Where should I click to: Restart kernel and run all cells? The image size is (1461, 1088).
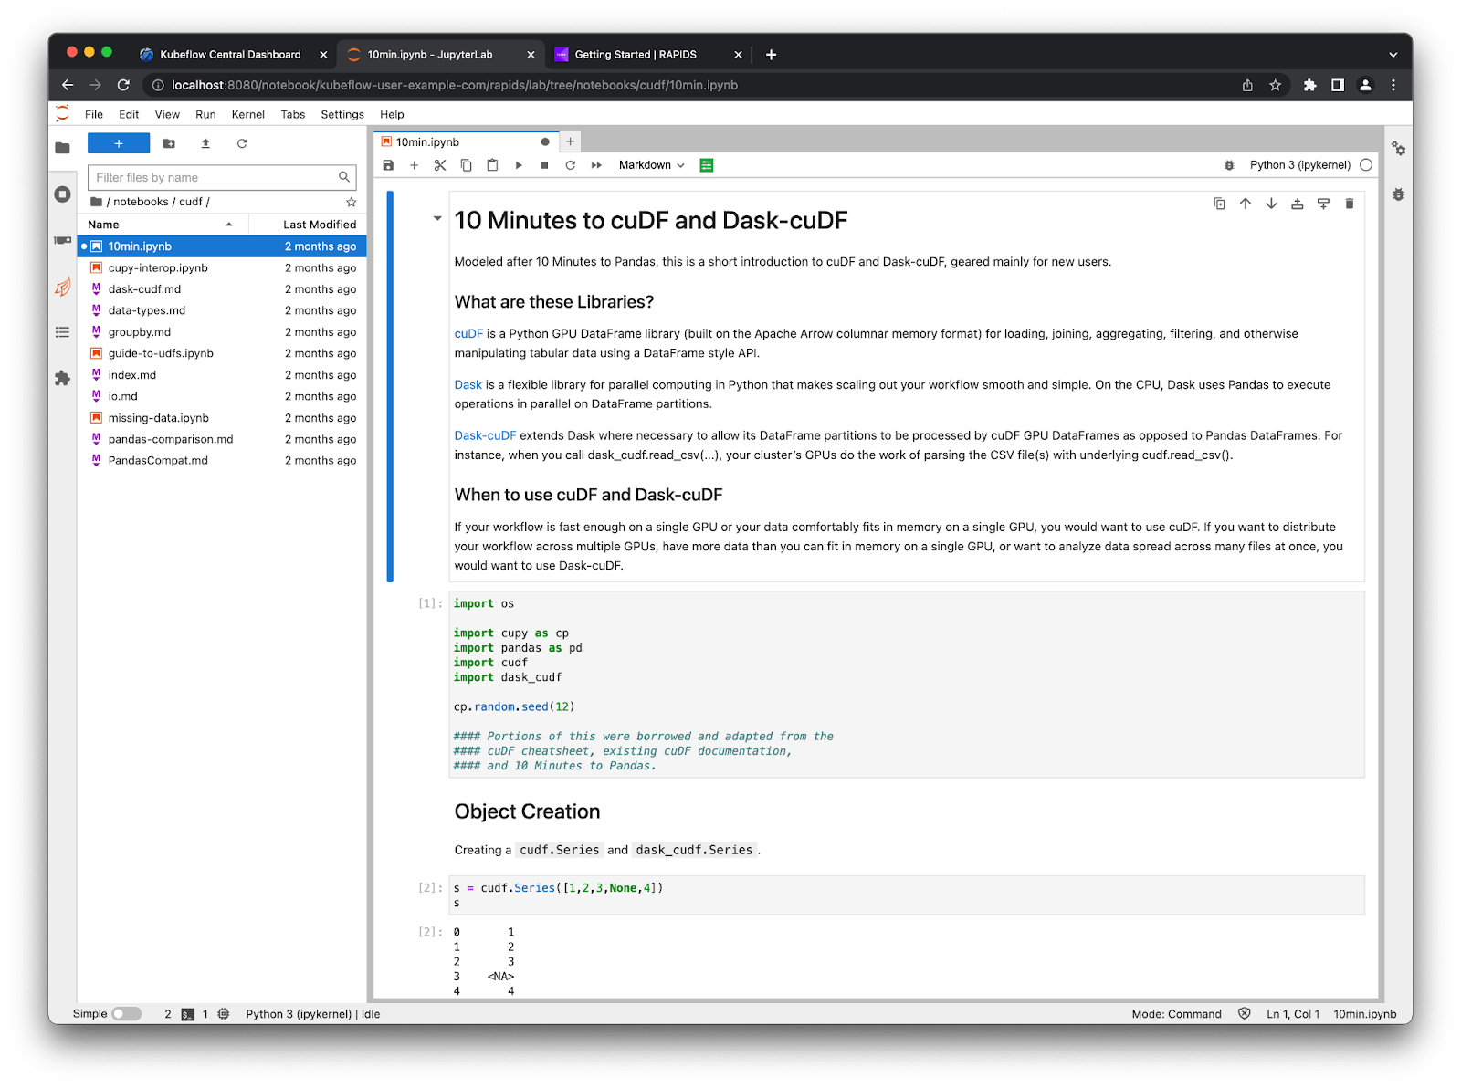coord(595,165)
